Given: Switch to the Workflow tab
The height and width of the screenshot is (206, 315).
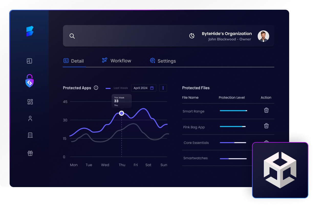Looking at the screenshot, I should click(116, 61).
